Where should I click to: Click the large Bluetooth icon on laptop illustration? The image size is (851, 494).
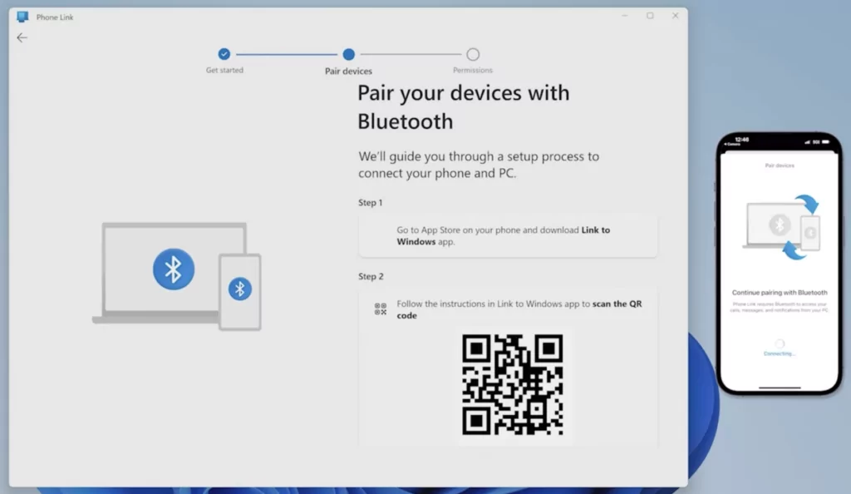click(x=174, y=269)
